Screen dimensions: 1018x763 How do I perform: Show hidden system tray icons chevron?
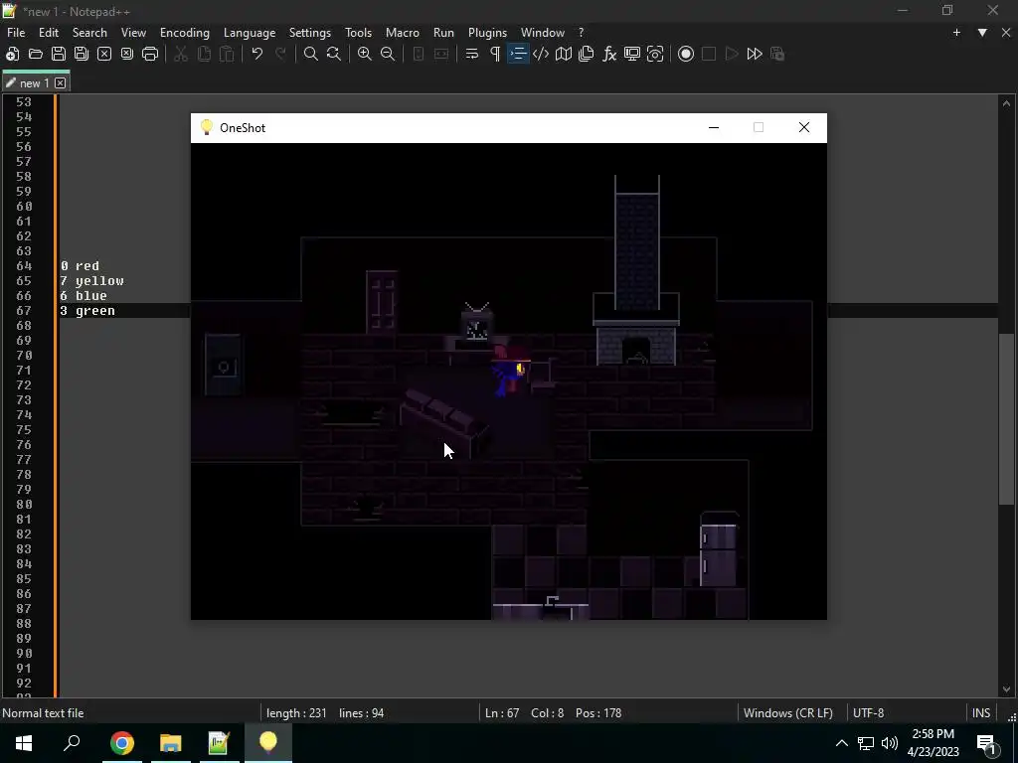click(841, 743)
